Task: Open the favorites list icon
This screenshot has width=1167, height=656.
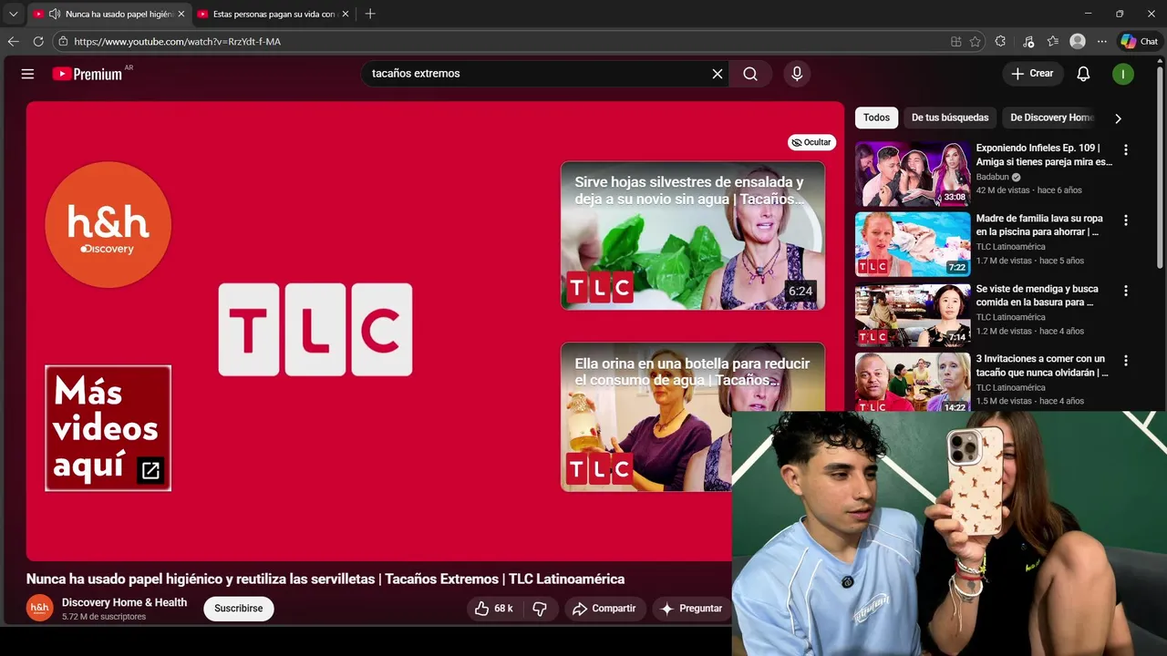Action: 1053,41
